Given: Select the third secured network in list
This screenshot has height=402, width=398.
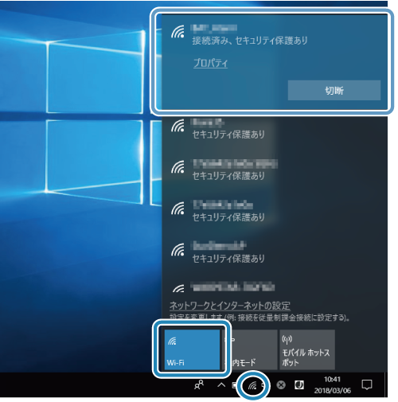Looking at the screenshot, I should (275, 211).
